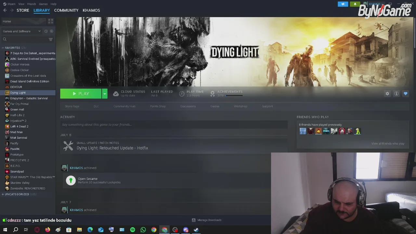
Task: Select R.E.P.O. game icon
Action: (x=7, y=166)
